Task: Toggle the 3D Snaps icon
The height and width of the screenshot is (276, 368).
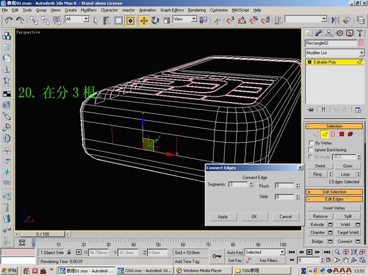Action: pos(230,21)
